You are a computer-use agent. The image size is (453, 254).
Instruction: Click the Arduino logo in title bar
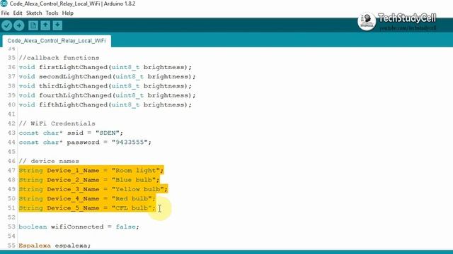click(x=4, y=4)
